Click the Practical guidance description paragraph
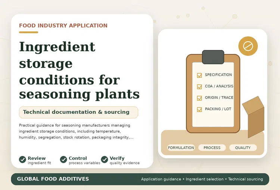This screenshot has width=280, height=190. point(76,131)
